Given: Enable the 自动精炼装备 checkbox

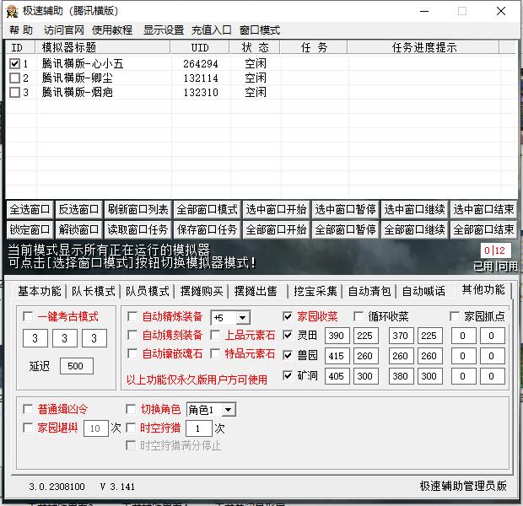Looking at the screenshot, I should click(132, 316).
